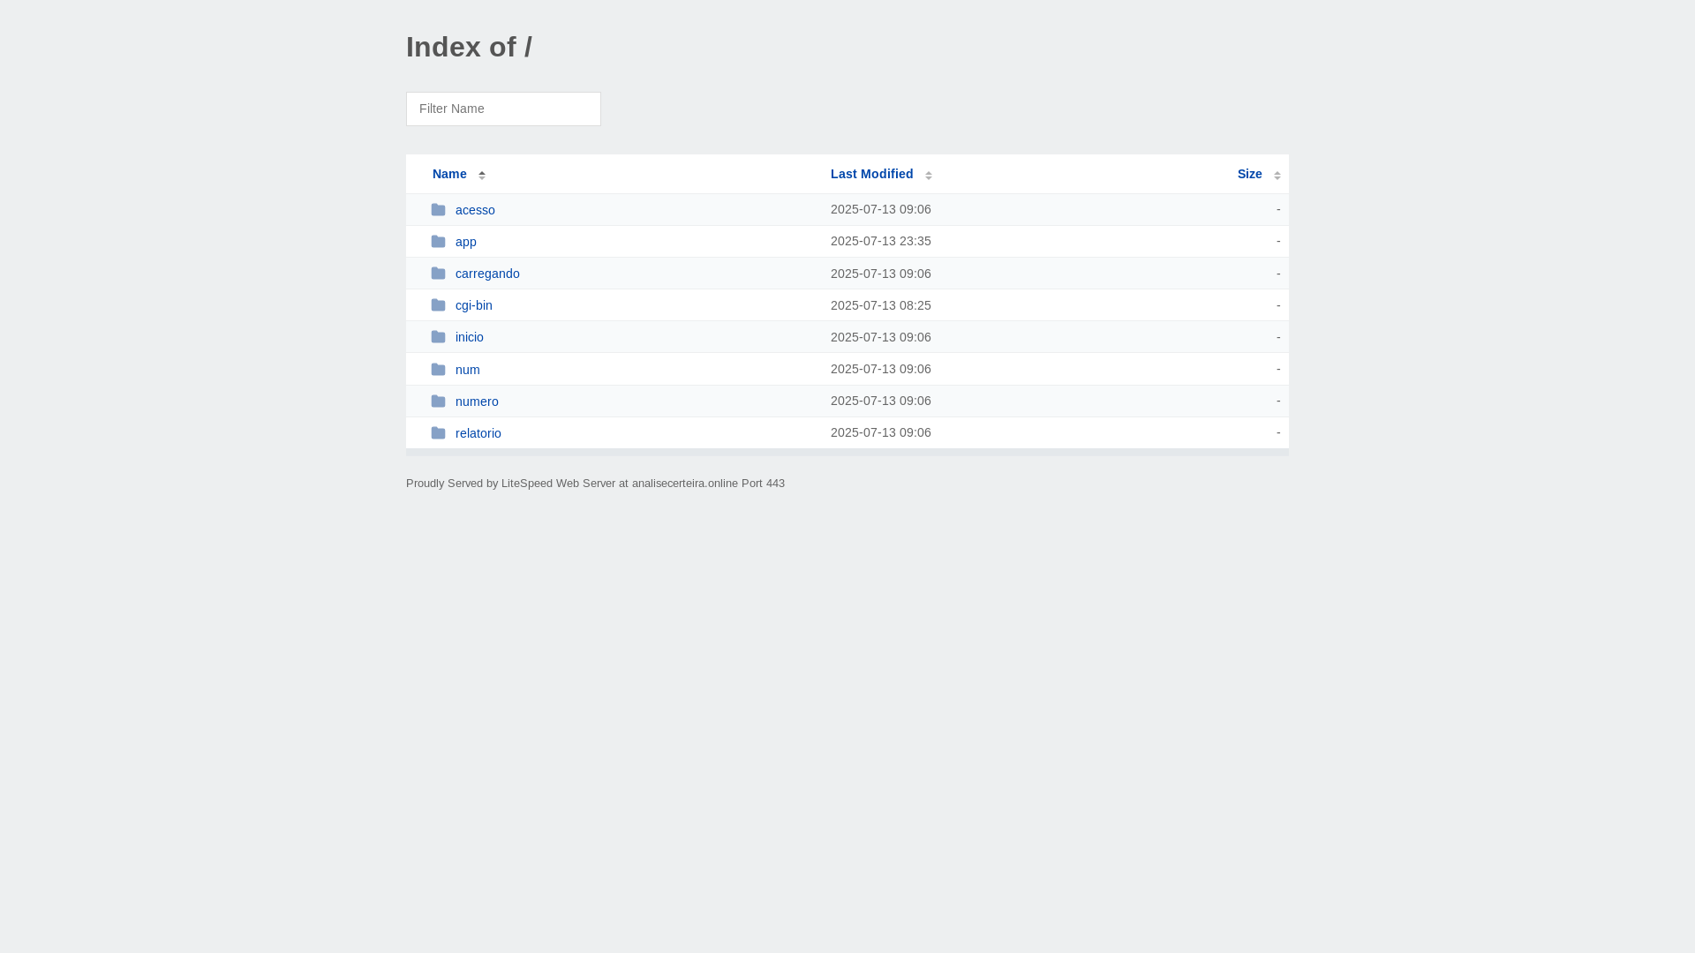Click the folder icon beside cgi-bin
The height and width of the screenshot is (953, 1695).
438,305
